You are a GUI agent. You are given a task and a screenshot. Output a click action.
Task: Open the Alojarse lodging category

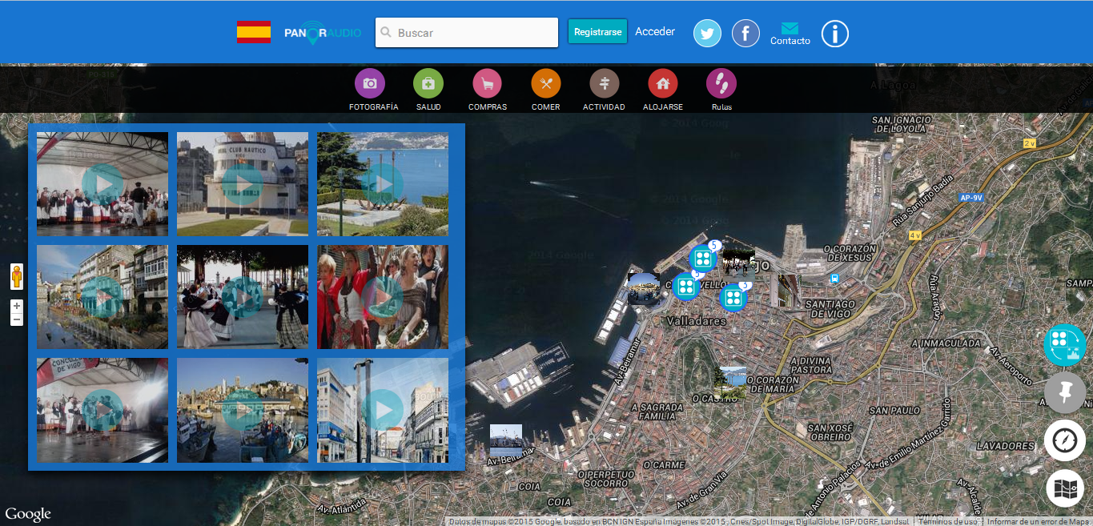coord(663,83)
